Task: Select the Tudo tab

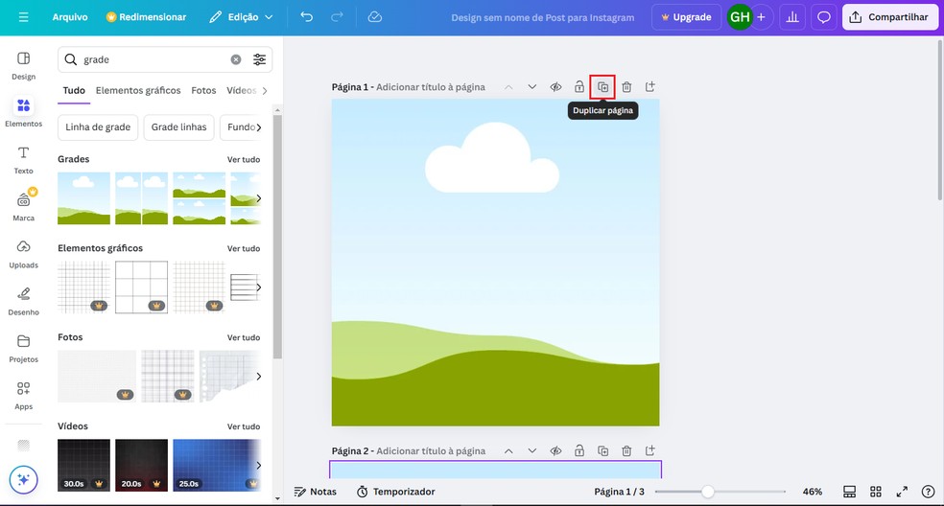Action: pos(74,90)
